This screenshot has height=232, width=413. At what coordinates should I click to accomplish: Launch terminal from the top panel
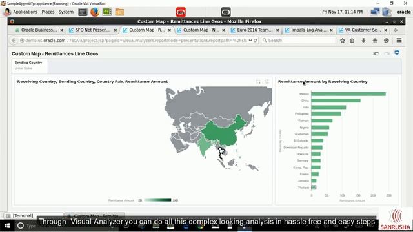tap(83, 12)
